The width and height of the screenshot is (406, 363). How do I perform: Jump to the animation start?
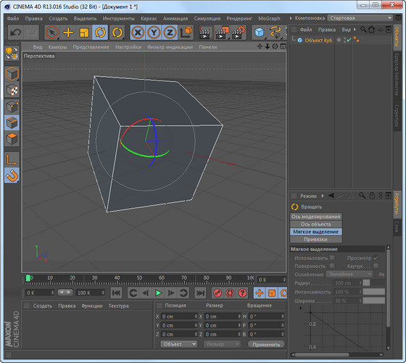(x=116, y=293)
